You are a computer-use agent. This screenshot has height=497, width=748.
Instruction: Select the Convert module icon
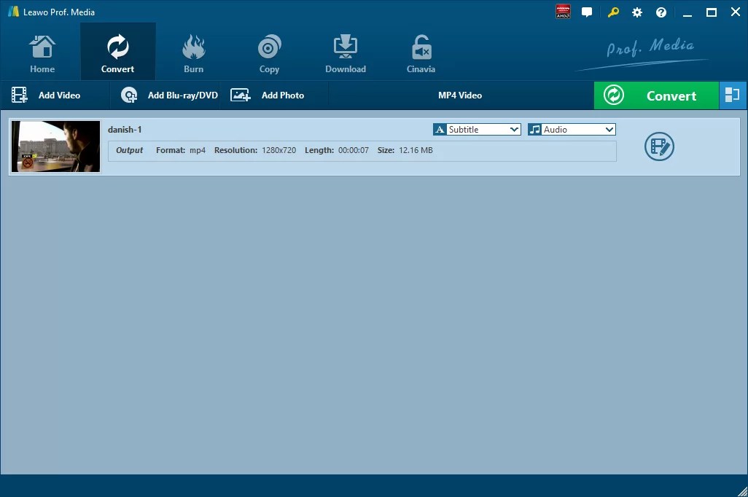tap(117, 45)
